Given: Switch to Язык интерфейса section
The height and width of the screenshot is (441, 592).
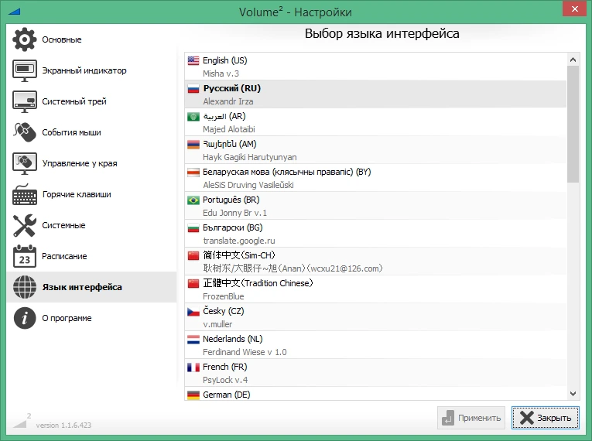Looking at the screenshot, I should (91, 287).
